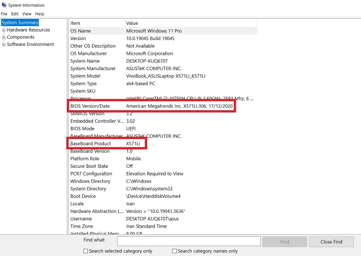
Task: Enable Search category names only checkbox
Action: 175,251
